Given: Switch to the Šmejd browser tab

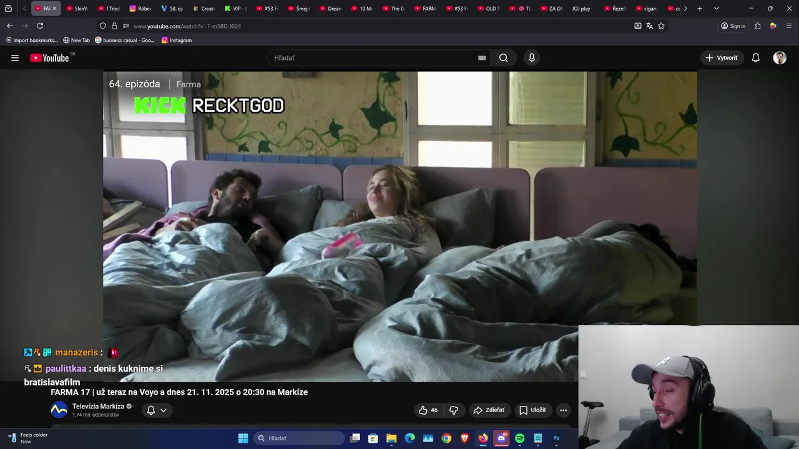Looking at the screenshot, I should 298,9.
